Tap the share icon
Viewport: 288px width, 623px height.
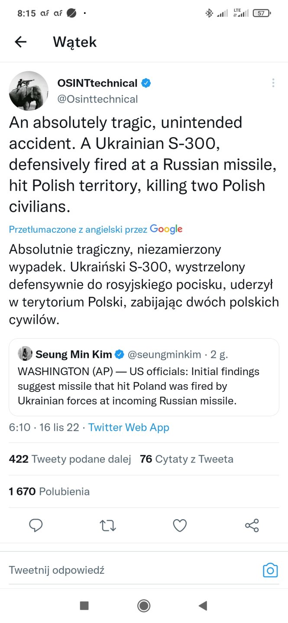pos(252,525)
